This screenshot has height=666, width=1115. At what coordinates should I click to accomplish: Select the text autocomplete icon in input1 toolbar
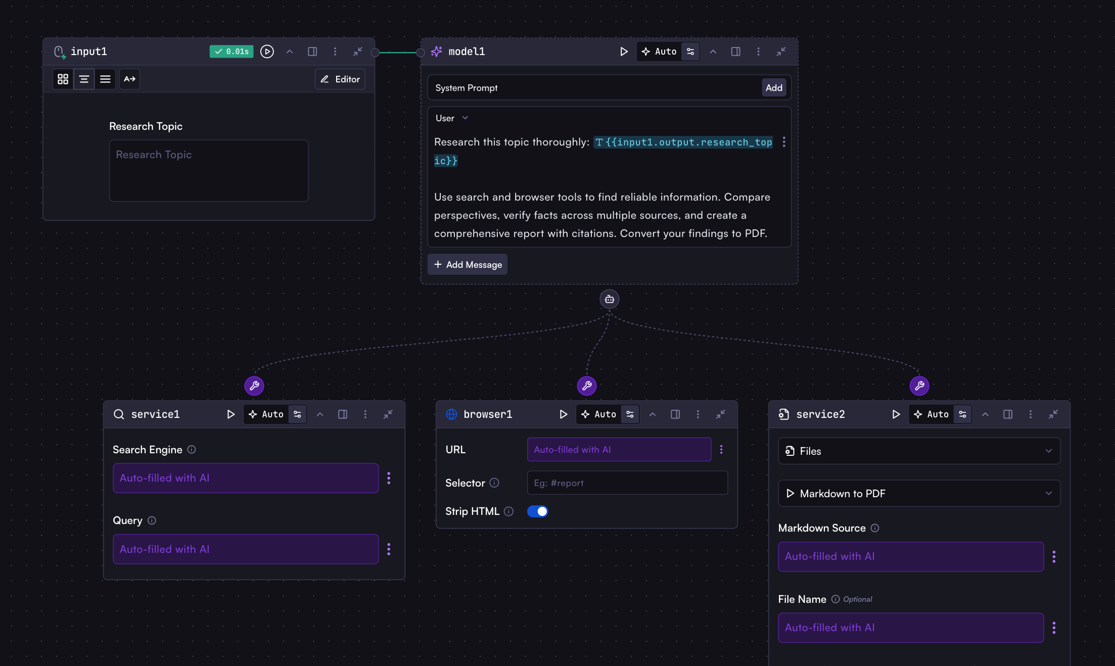[x=129, y=79]
